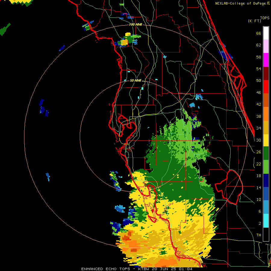Click the yellow legend swatch
Image resolution: width=271 pixels, height=271 pixels.
click(266, 140)
